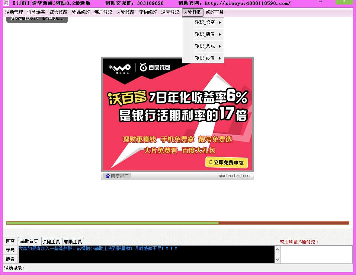Switch to the 辅助首页 tab

click(x=29, y=241)
